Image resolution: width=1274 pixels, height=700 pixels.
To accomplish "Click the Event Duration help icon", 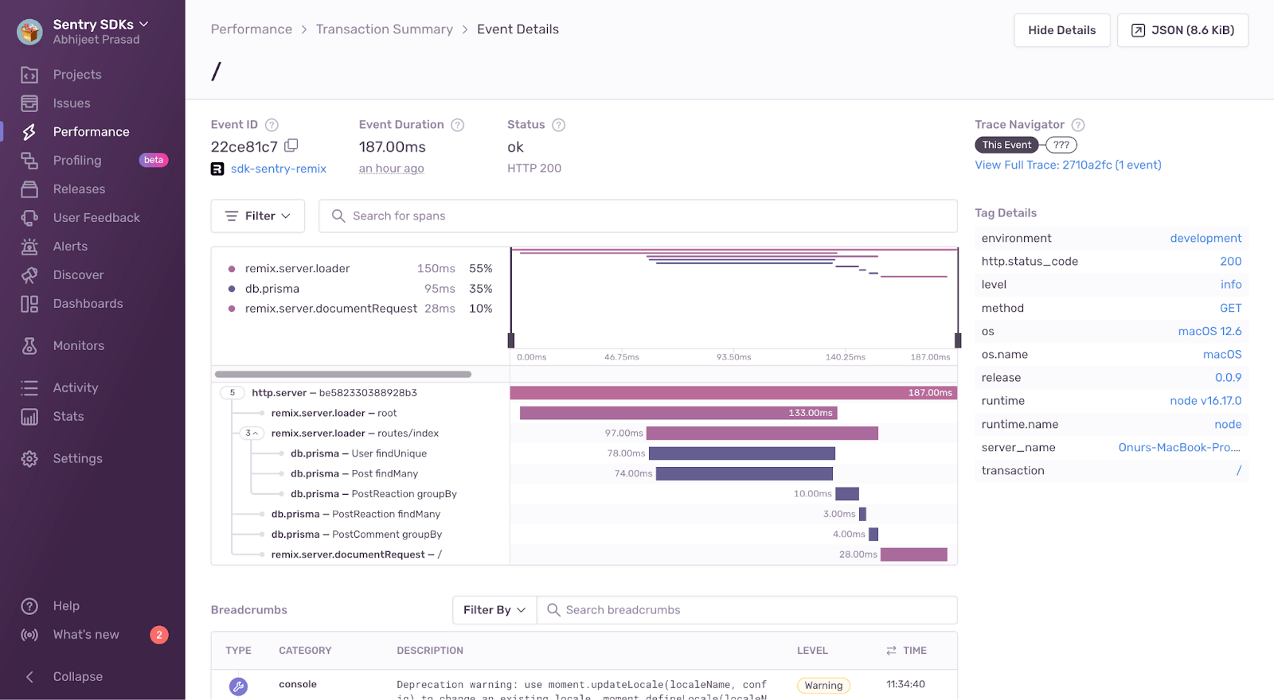I will pos(458,125).
